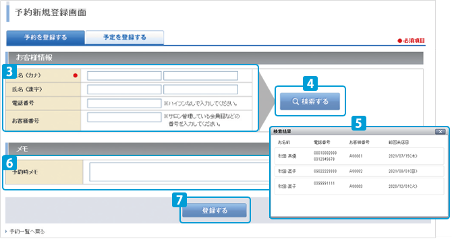
Task: Click the phone number 0399991111
Action: [x=324, y=183]
